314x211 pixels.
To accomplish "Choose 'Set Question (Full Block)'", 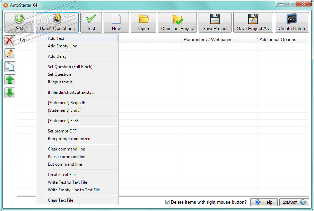I will pos(77,67).
